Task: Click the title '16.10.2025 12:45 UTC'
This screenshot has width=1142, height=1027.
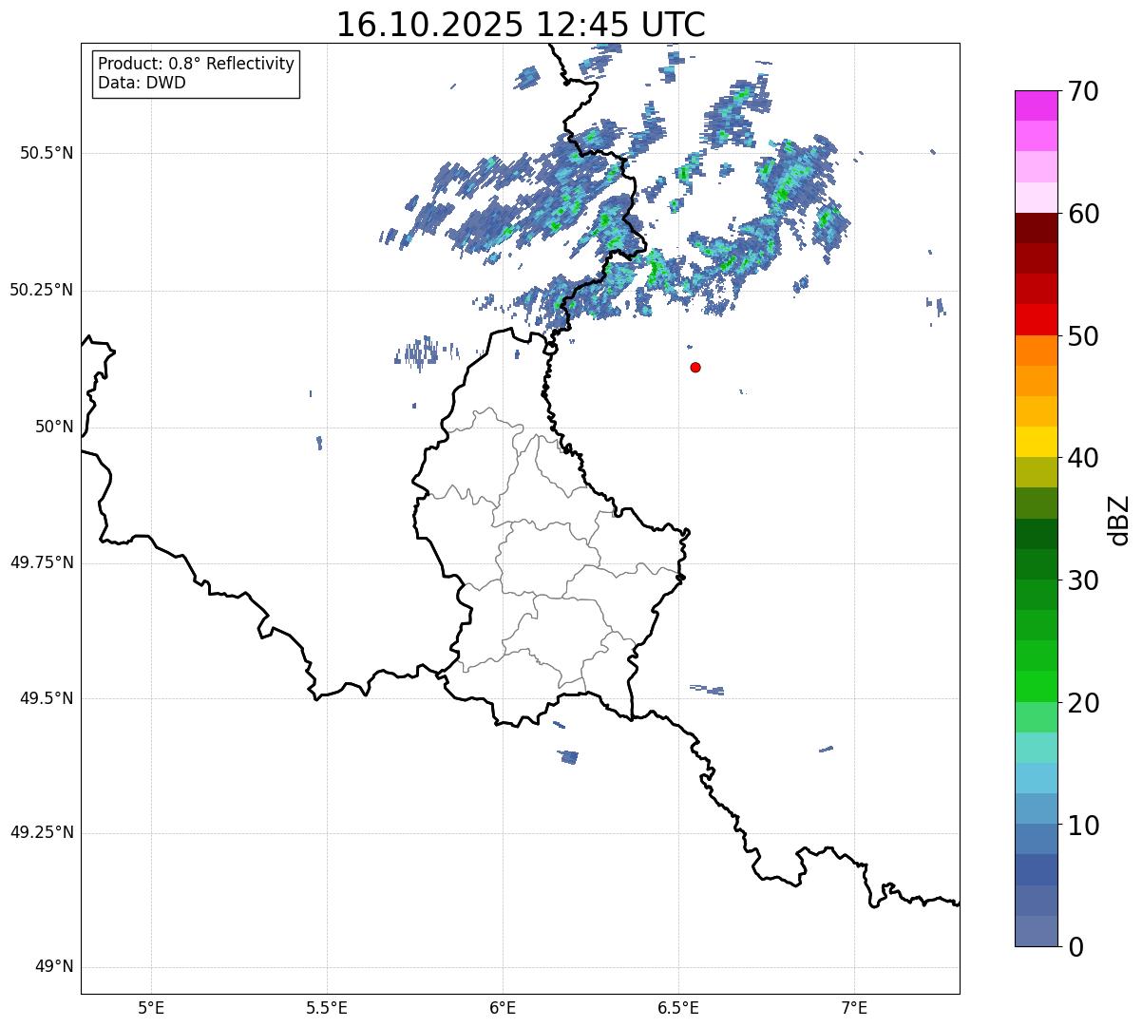Action: point(521,25)
